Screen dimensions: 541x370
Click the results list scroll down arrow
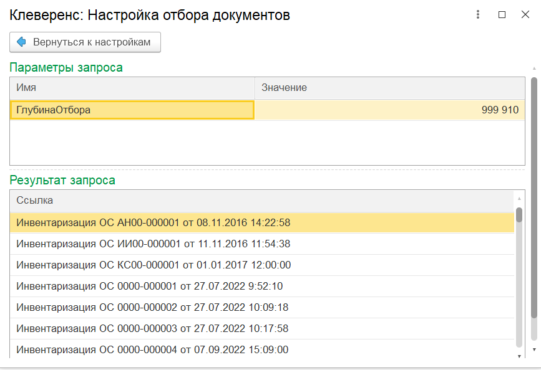click(519, 356)
